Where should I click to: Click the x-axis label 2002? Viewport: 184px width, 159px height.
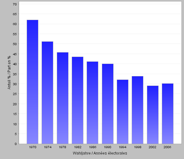coord(152,147)
